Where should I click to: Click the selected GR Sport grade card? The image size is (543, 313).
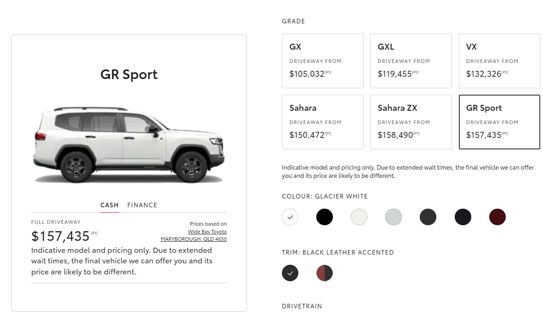click(499, 122)
